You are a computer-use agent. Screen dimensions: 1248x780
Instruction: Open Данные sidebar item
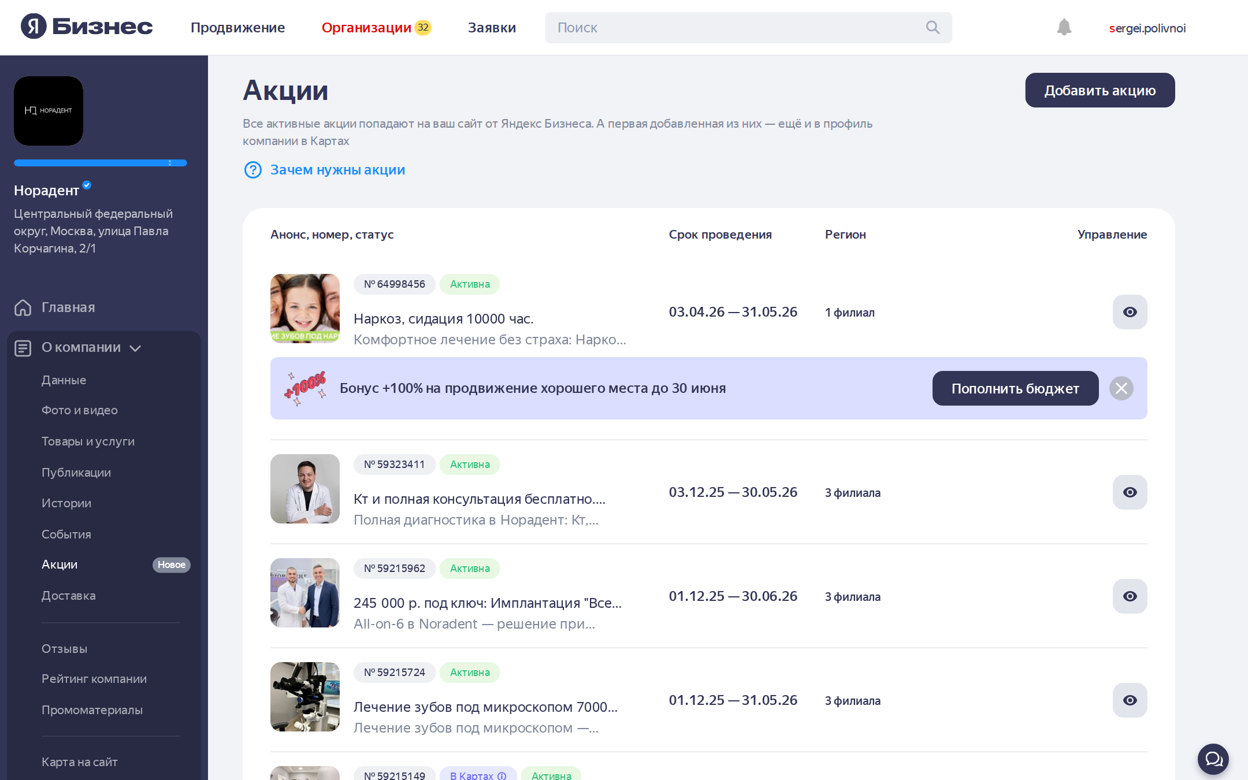[x=64, y=380]
